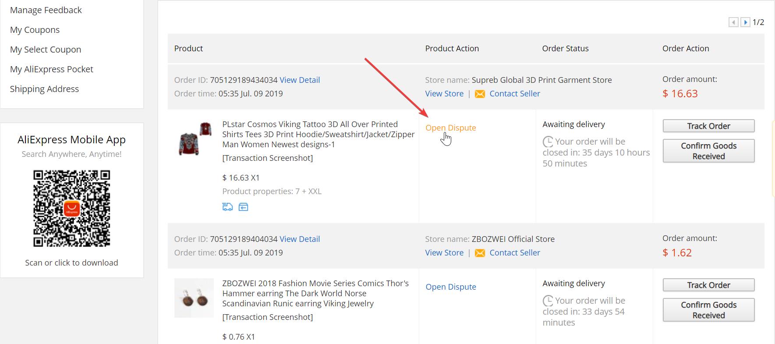Select My AliExpress Pocket sidebar item
The height and width of the screenshot is (344, 775).
coord(51,69)
